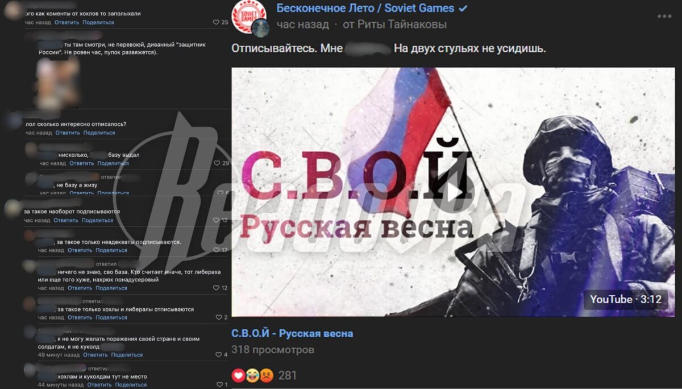Screen dimensions: 682x389
Task: Like the comment with 17 likes
Action: (x=221, y=250)
